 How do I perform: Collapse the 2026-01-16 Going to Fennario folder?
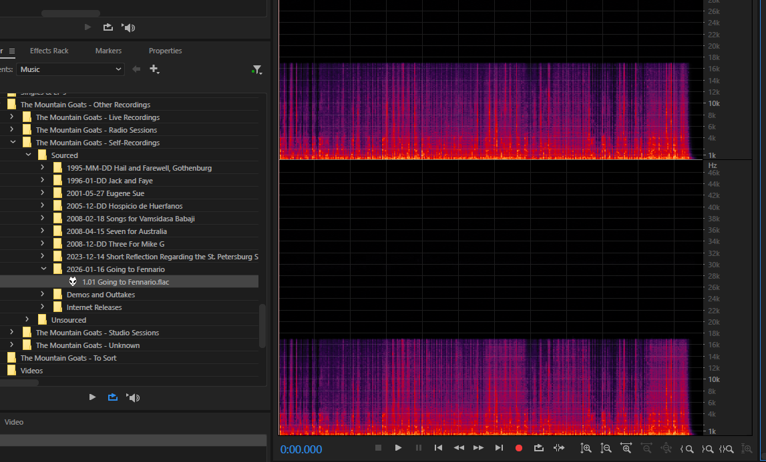(43, 269)
